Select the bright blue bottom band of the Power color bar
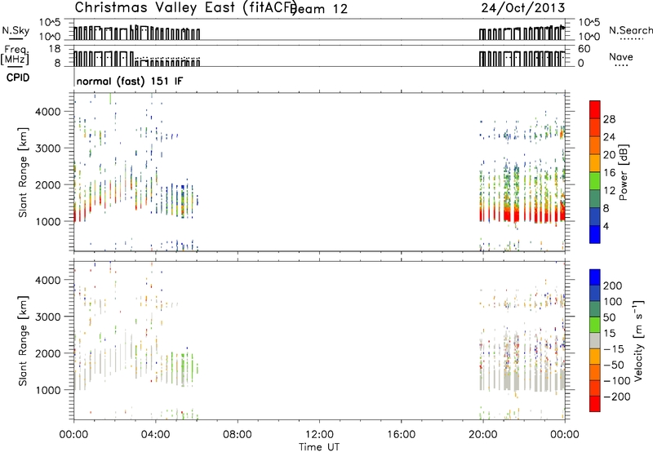653x452 pixels. pos(595,234)
